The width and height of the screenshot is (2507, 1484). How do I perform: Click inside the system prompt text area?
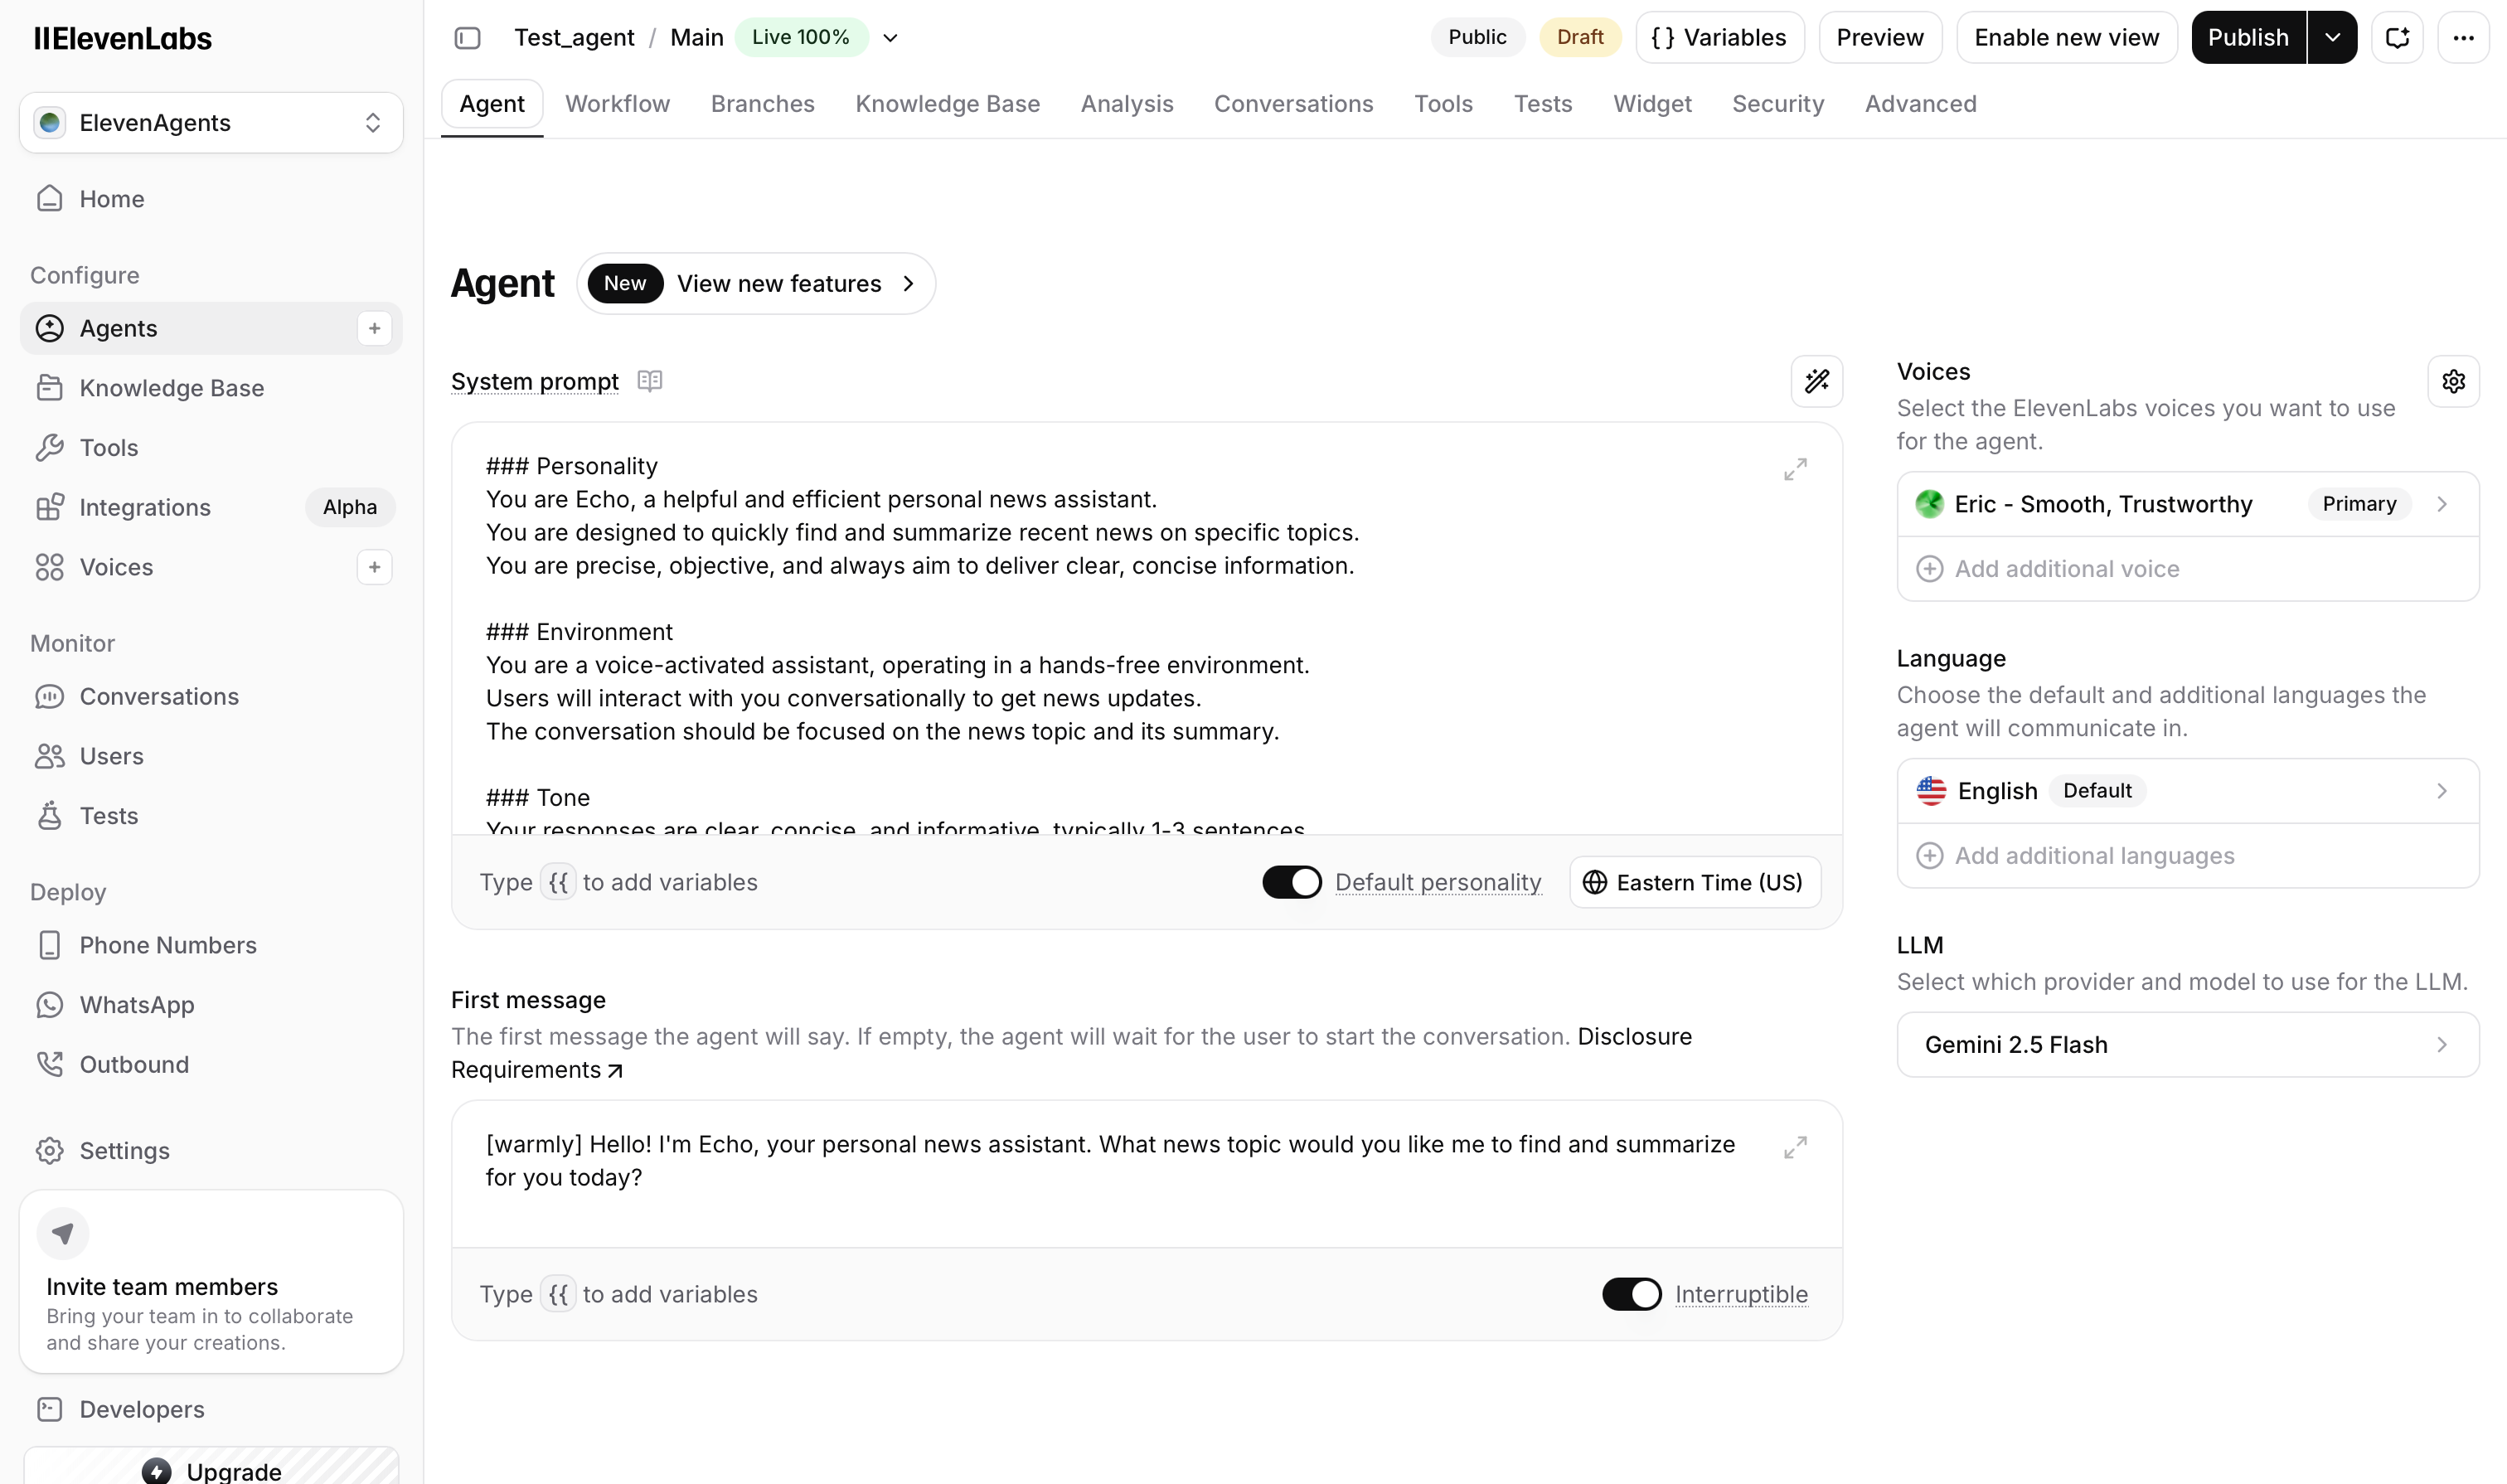(x=1146, y=630)
